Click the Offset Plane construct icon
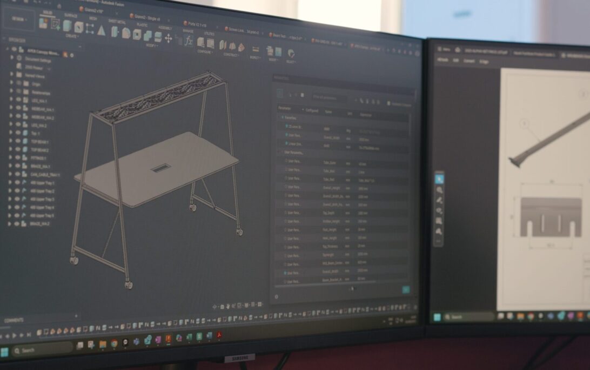Image resolution: width=590 pixels, height=370 pixels. tap(223, 45)
